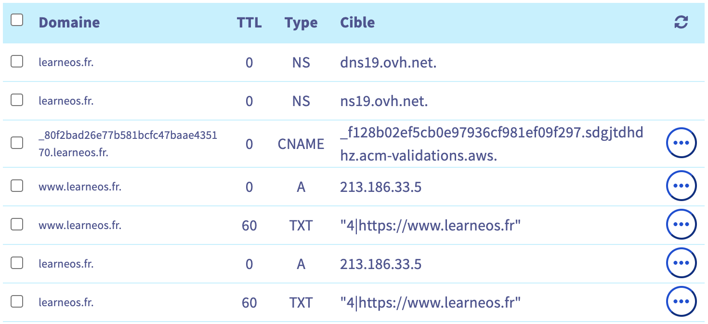Select the dns19.ovh.net. NS record checkbox
The width and height of the screenshot is (708, 324).
coord(17,61)
